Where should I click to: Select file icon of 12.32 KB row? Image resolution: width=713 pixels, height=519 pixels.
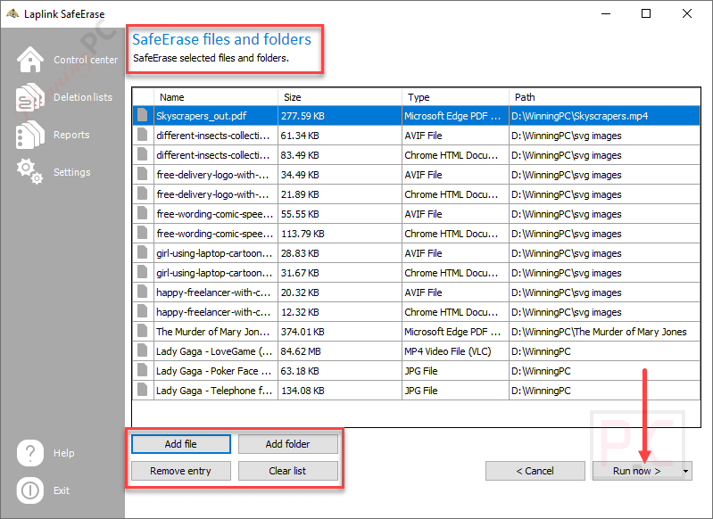143,312
